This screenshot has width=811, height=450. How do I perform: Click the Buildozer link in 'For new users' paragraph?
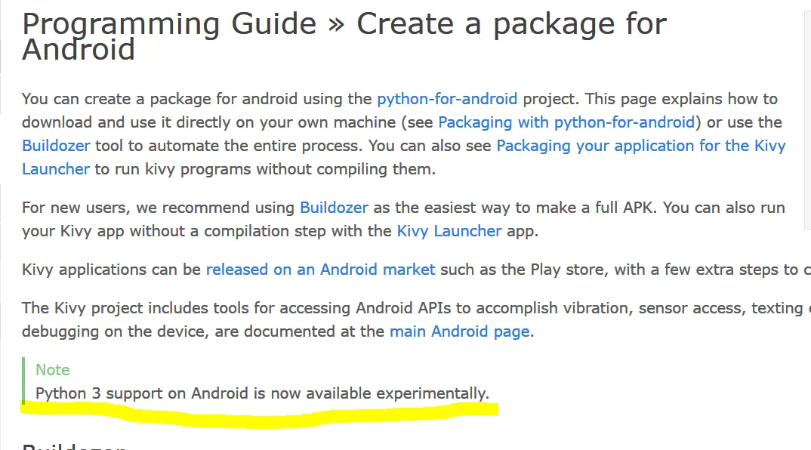coord(334,208)
